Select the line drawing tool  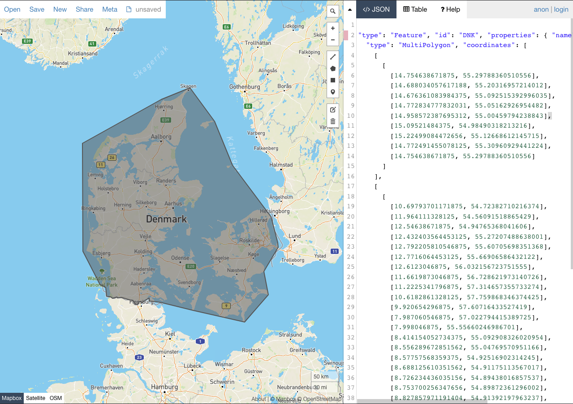pyautogui.click(x=332, y=57)
